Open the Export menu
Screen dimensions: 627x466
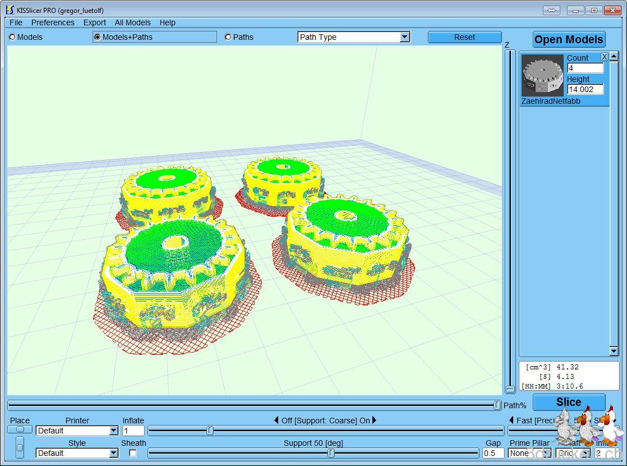(94, 22)
